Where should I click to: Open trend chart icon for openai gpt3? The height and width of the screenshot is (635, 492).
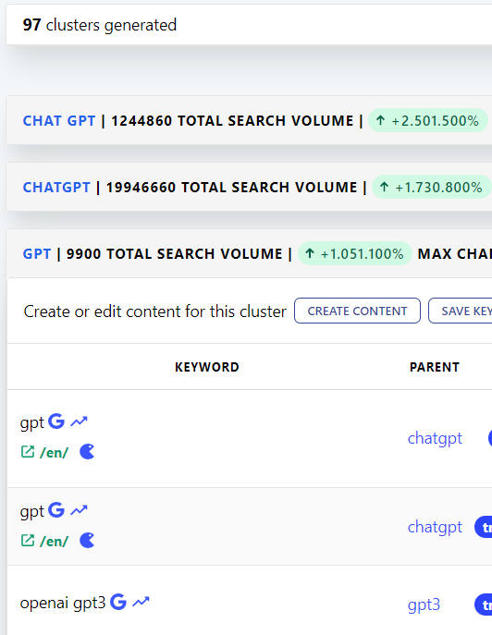click(141, 603)
